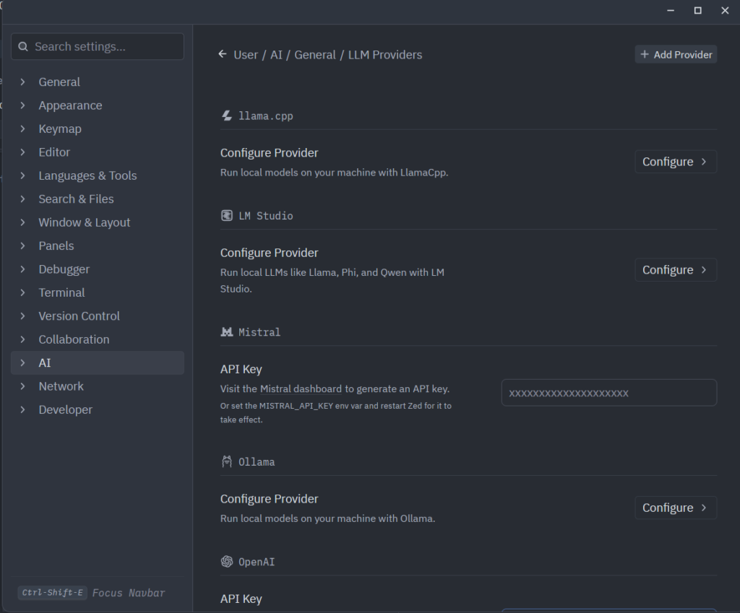Expand the Appearance settings section
The width and height of the screenshot is (740, 613).
tap(22, 105)
